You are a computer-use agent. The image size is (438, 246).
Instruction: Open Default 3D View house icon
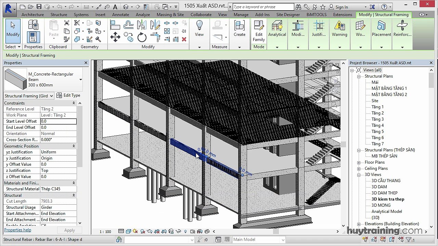point(126,6)
